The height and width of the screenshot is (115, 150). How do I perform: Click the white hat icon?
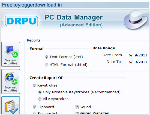tap(136, 20)
